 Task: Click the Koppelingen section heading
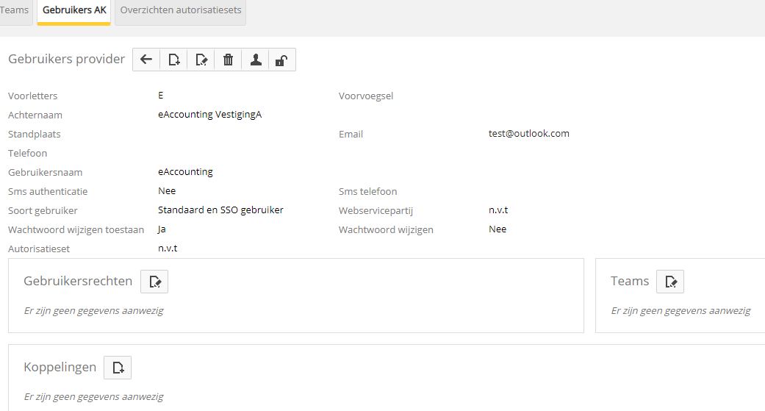[x=60, y=368]
